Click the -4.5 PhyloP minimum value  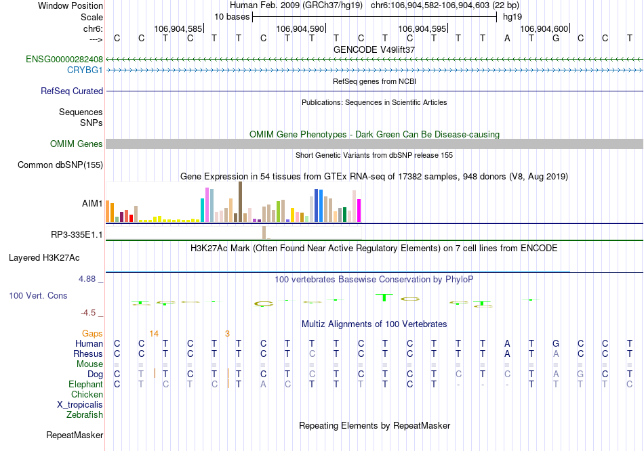(88, 313)
